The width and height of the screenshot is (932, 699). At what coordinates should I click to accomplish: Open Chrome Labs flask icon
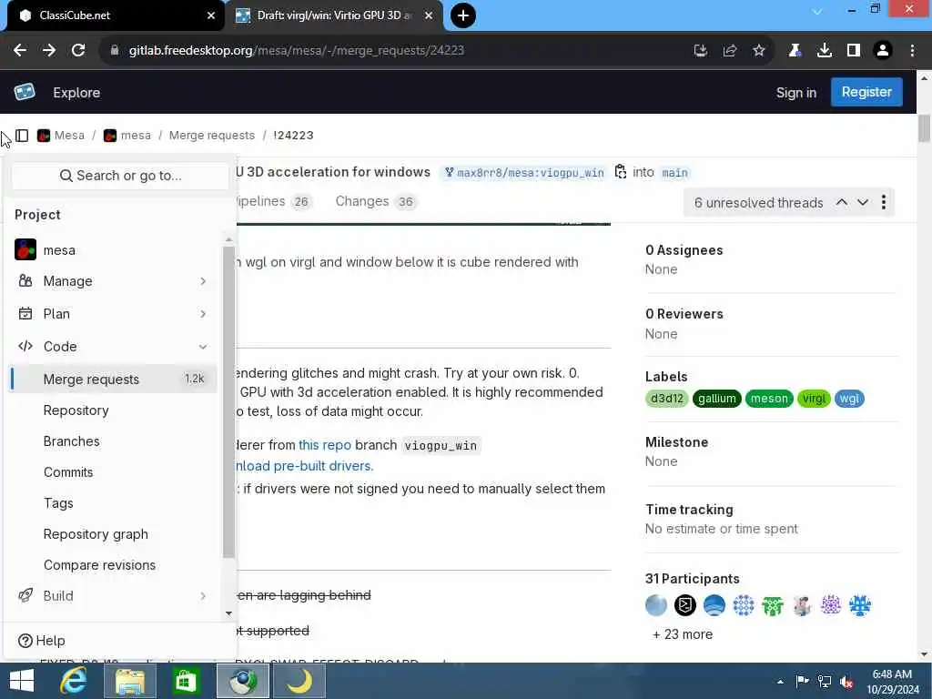(x=795, y=51)
